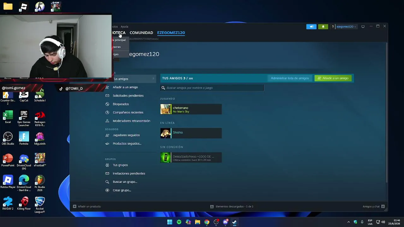The width and height of the screenshot is (404, 227).
Task: Open Google Chrome from the taskbar
Action: click(x=207, y=222)
